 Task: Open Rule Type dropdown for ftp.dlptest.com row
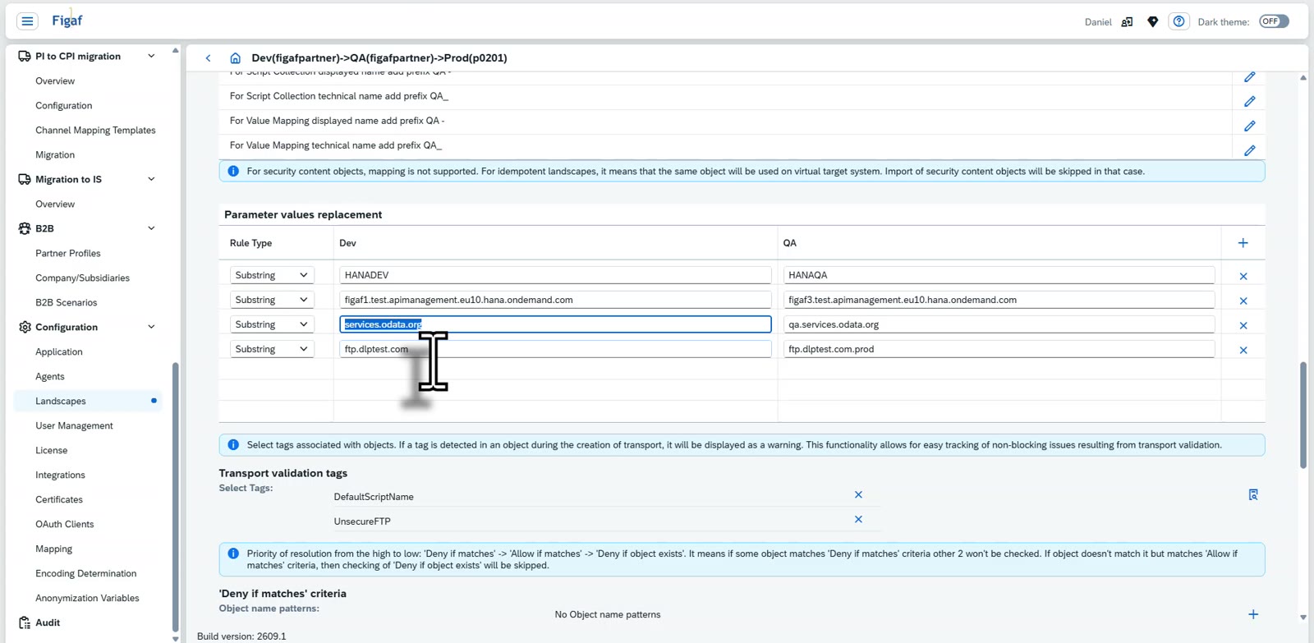(272, 350)
